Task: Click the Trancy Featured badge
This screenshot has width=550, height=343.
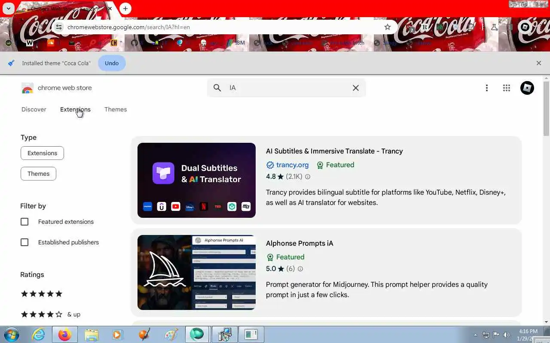Action: [335, 165]
